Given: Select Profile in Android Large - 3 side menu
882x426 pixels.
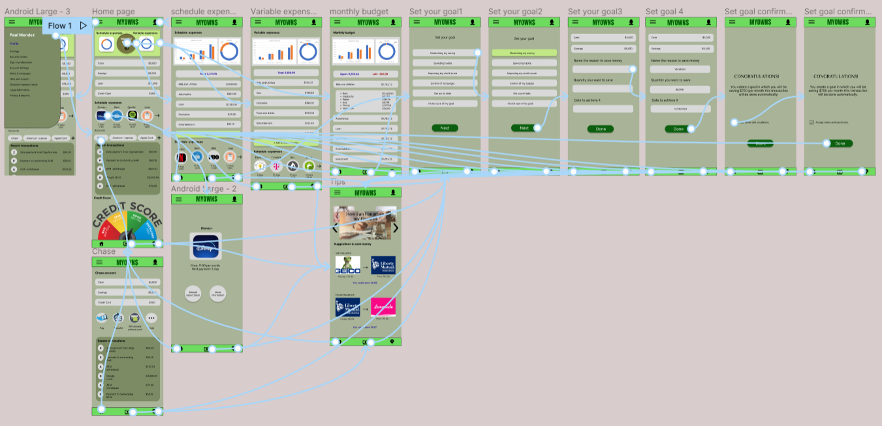Looking at the screenshot, I should pyautogui.click(x=14, y=44).
